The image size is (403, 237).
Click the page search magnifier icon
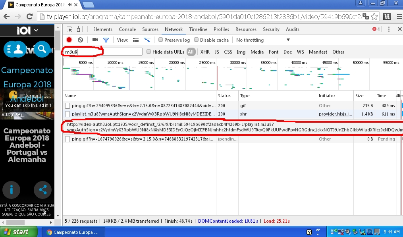(42, 49)
